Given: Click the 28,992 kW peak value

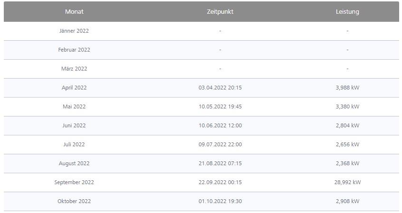Looking at the screenshot, I should (x=347, y=182).
